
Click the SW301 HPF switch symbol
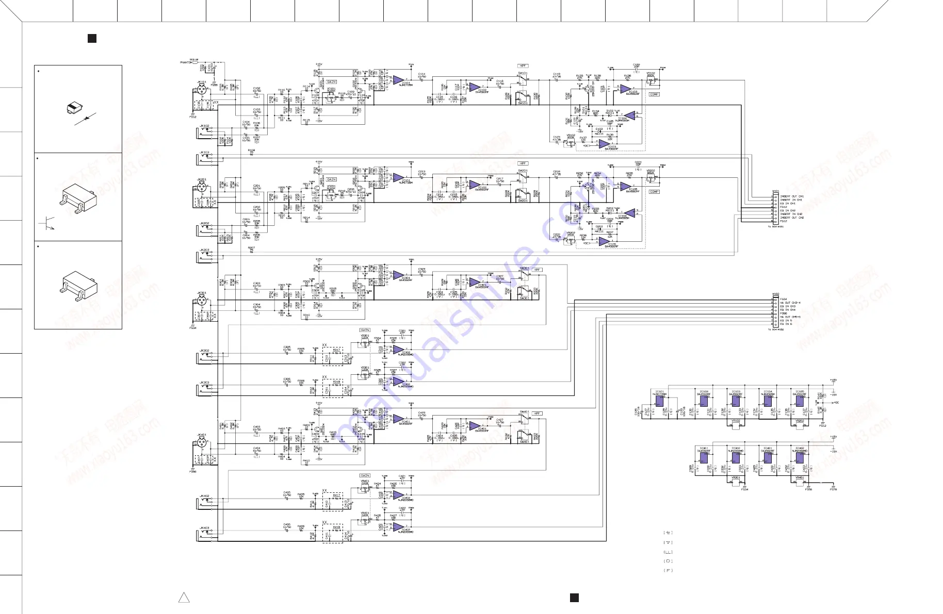click(x=524, y=274)
